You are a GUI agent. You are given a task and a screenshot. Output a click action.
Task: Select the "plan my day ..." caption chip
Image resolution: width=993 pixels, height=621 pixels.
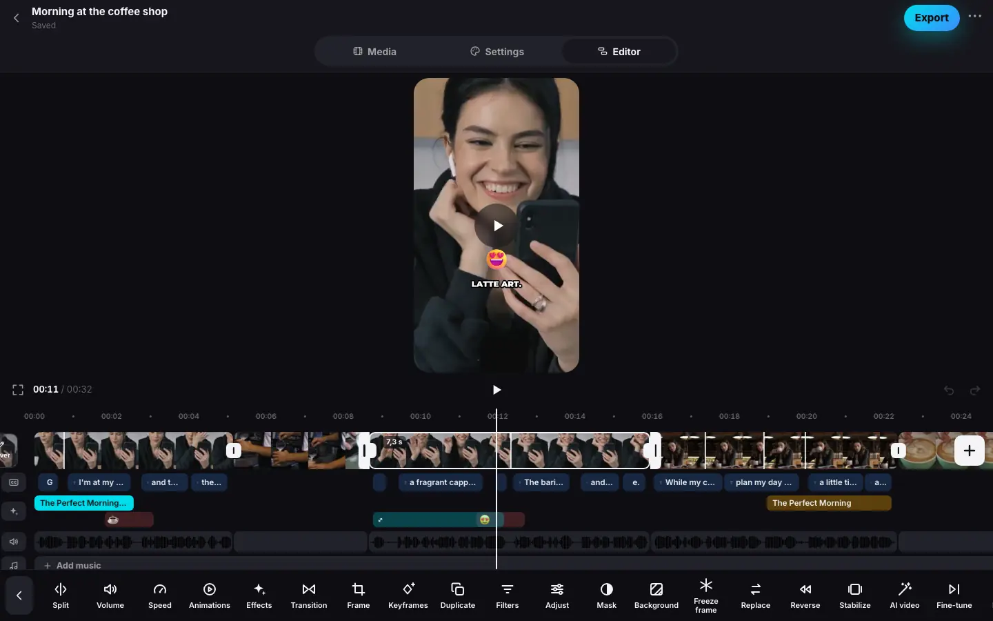(762, 482)
